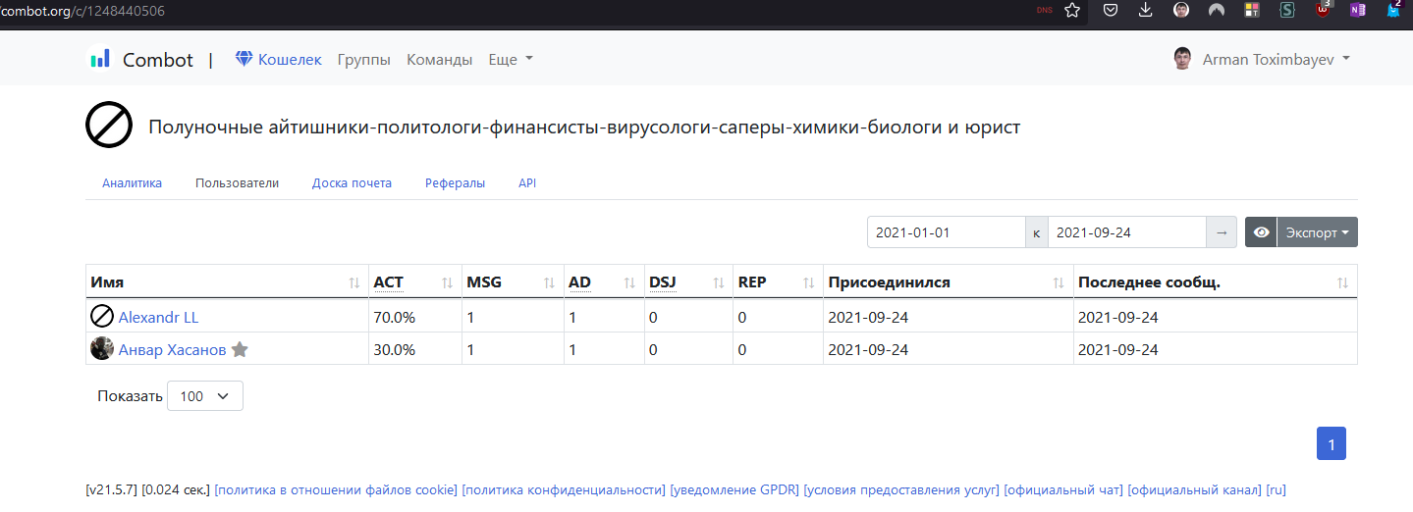
Task: Click the gray star next to Анвар Хасанов
Action: [x=240, y=349]
